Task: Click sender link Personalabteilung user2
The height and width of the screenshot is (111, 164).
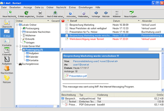Action: [95, 61]
